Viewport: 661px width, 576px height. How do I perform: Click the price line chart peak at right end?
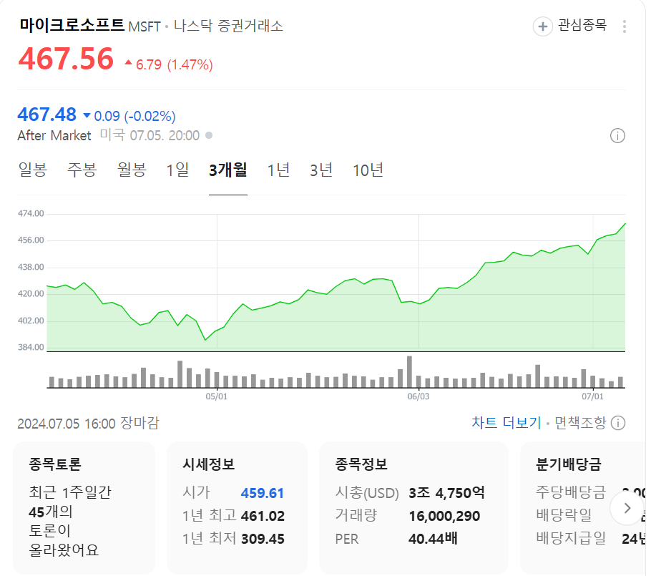coord(625,224)
